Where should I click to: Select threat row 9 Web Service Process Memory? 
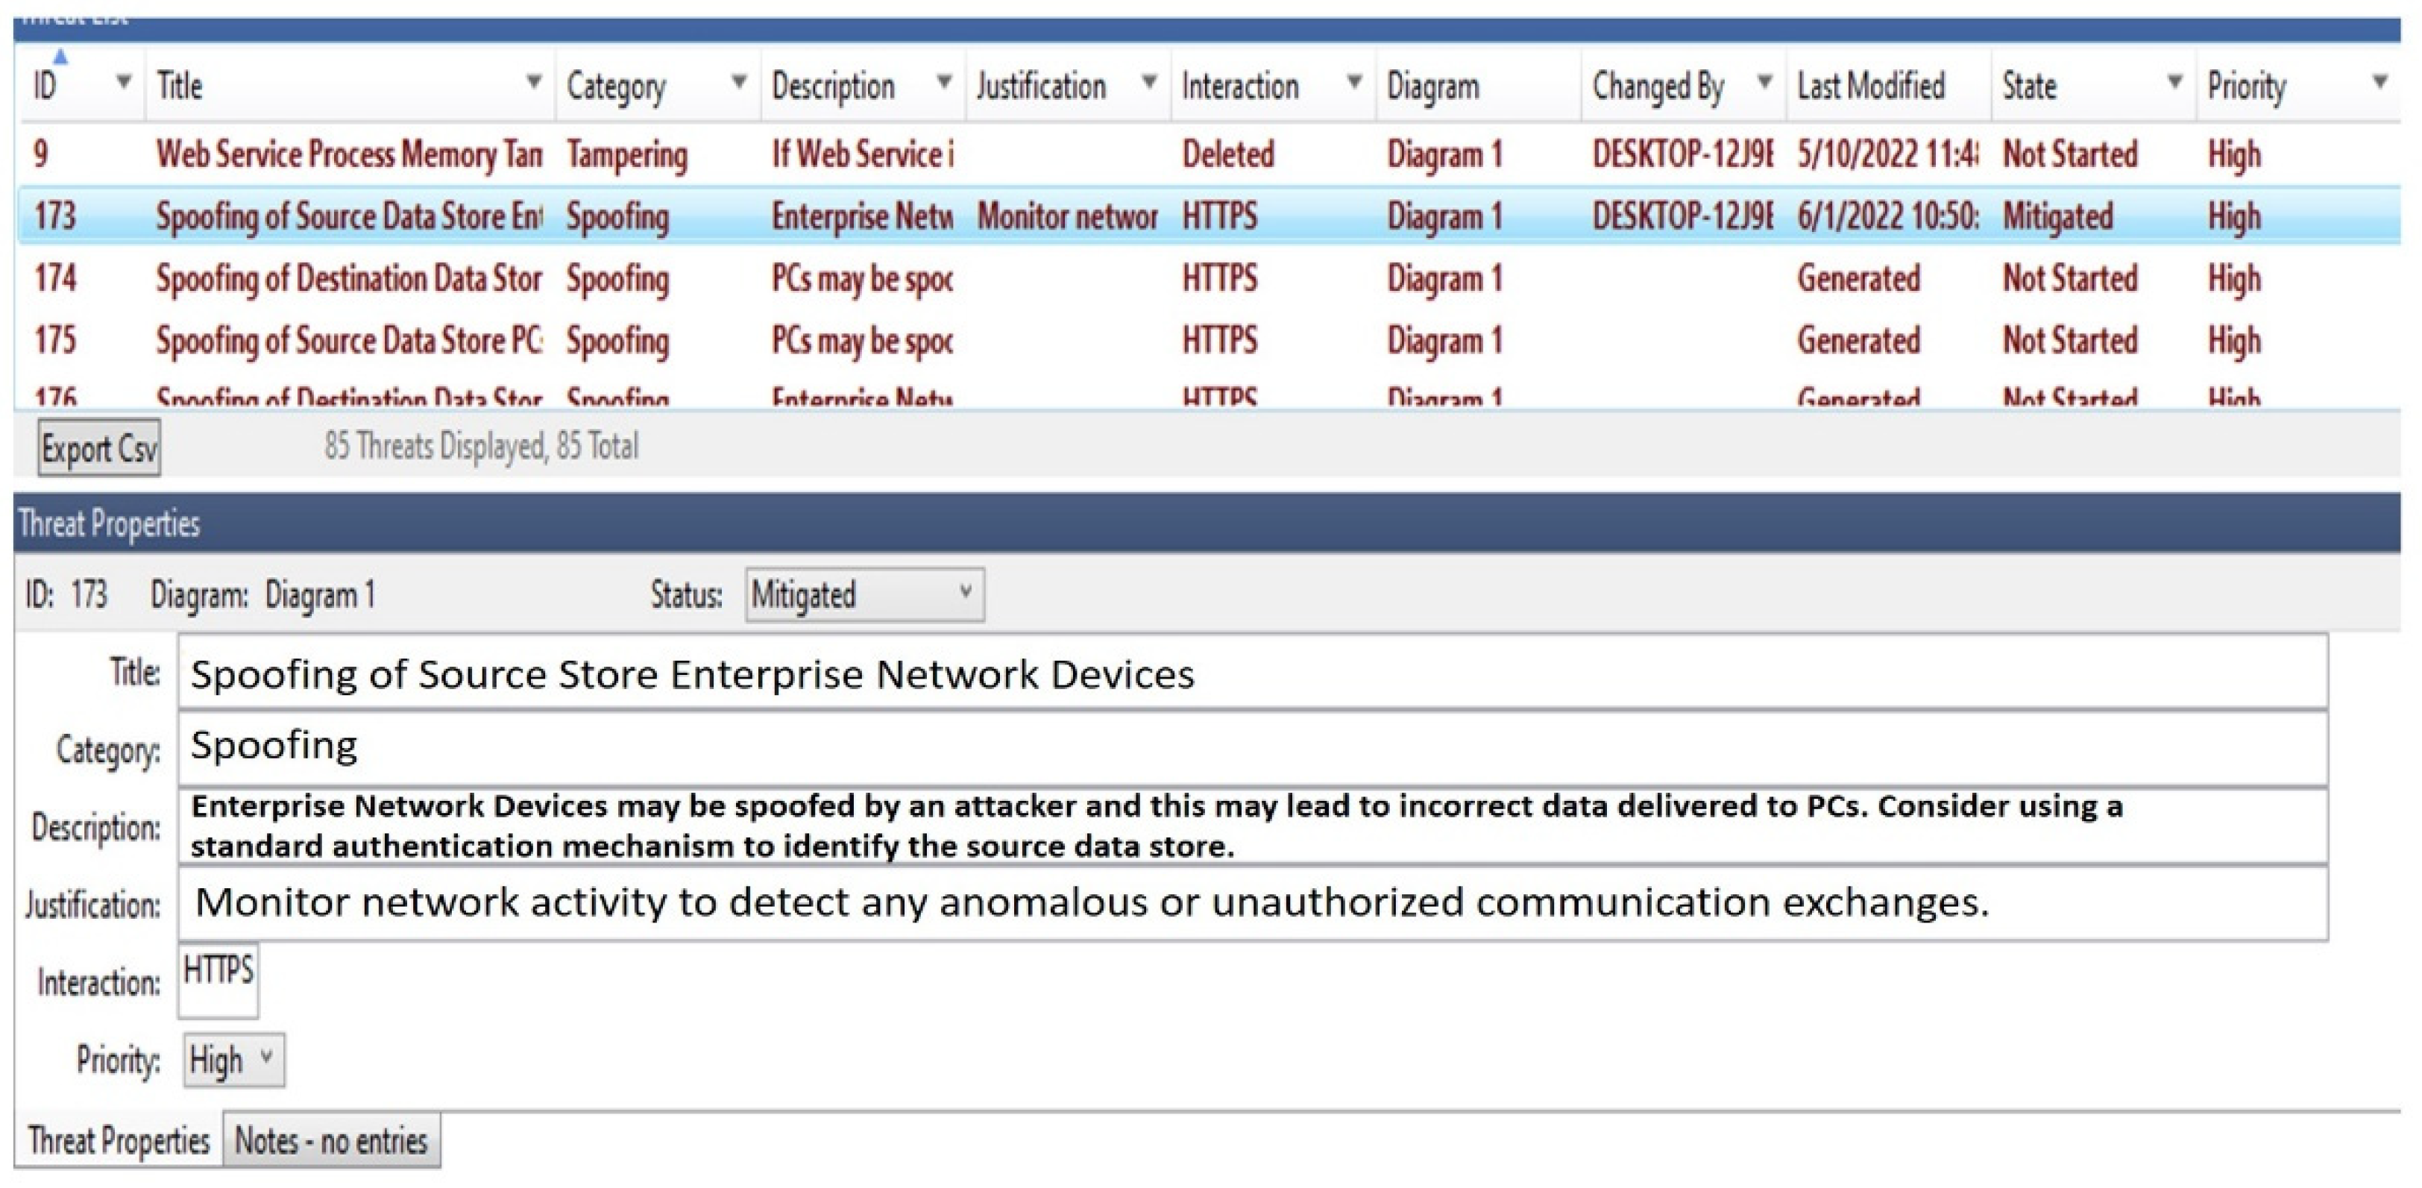[x=348, y=154]
